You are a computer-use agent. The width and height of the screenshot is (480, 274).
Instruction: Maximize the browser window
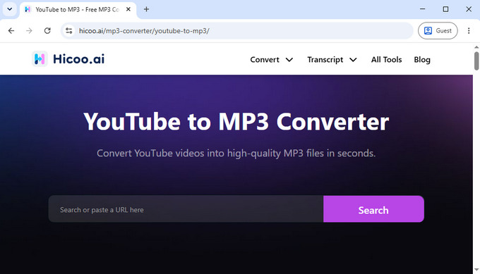[445, 9]
